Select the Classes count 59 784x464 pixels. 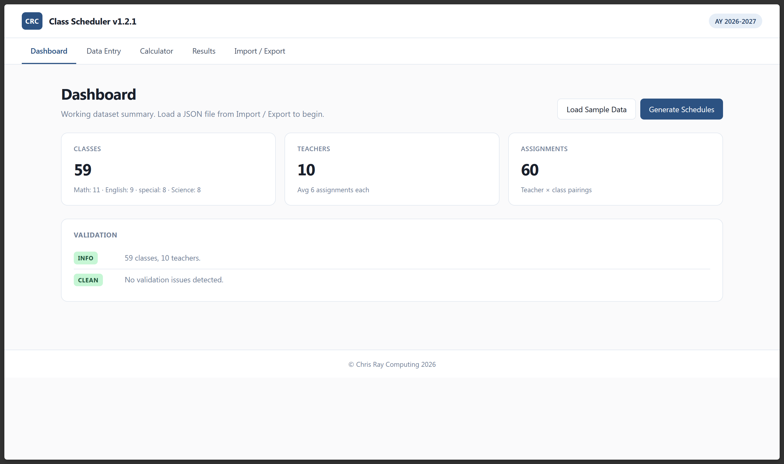[x=83, y=170]
